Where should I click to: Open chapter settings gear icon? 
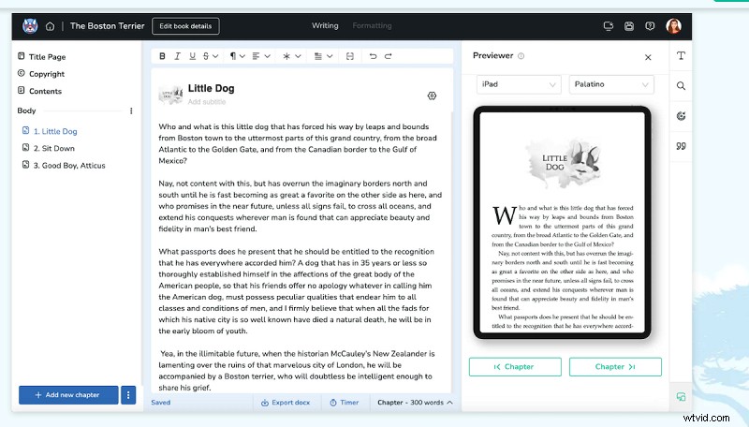(x=432, y=96)
